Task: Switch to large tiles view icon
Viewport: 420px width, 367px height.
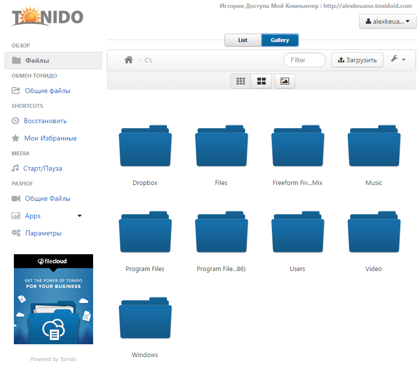Action: pyautogui.click(x=261, y=81)
